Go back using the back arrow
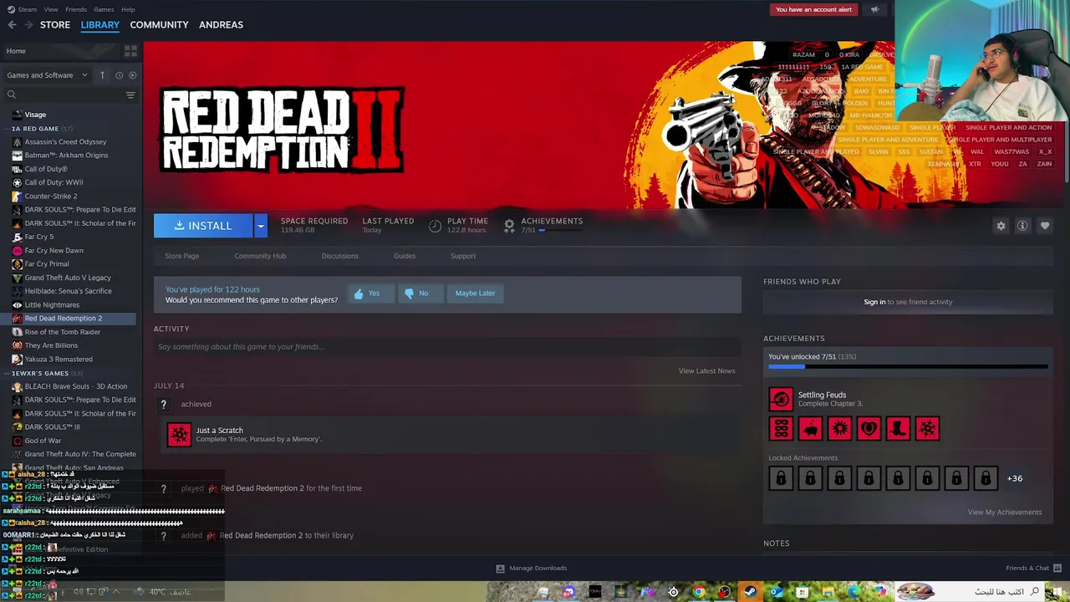 pos(12,25)
